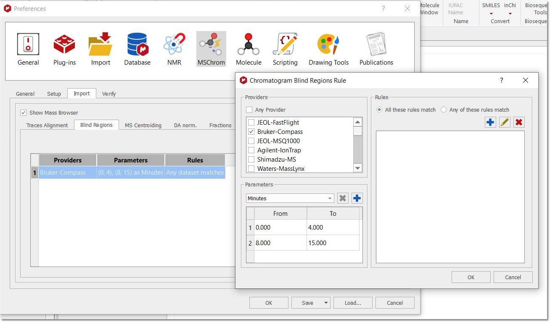
Task: Click providers list scrollbar thumb
Action: 357,131
